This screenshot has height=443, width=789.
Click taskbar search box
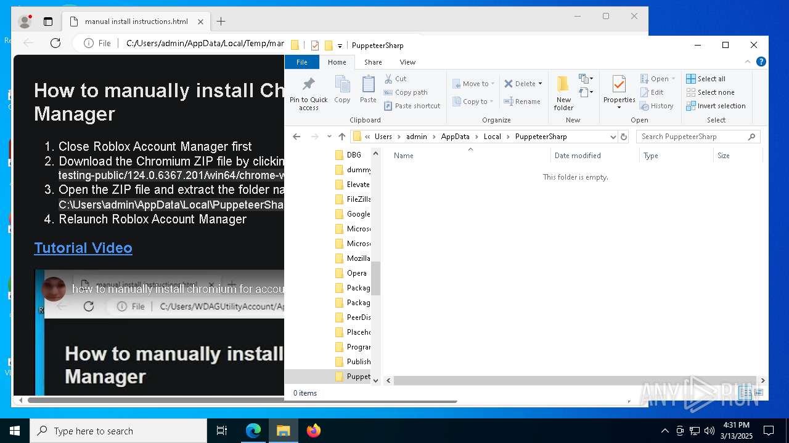tap(118, 431)
